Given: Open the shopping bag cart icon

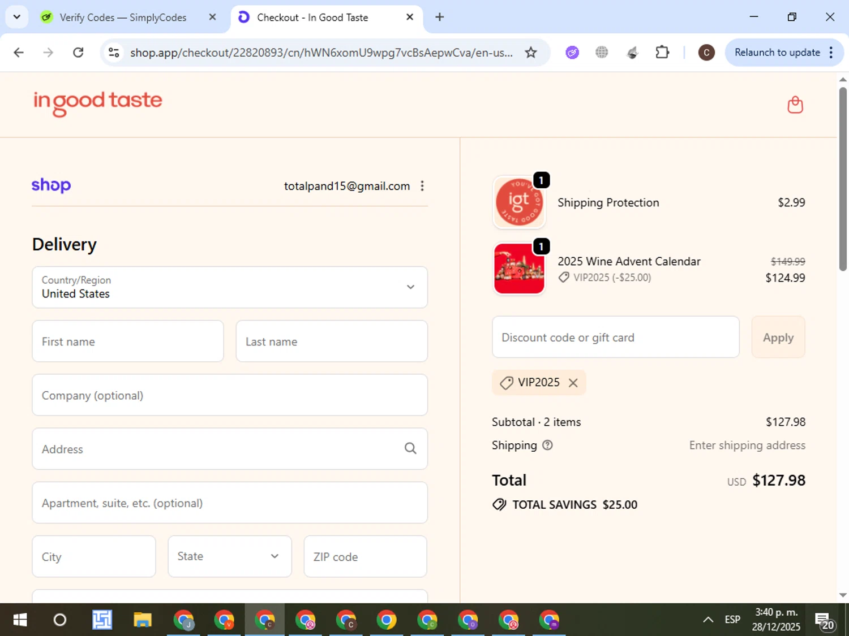Looking at the screenshot, I should pos(795,105).
